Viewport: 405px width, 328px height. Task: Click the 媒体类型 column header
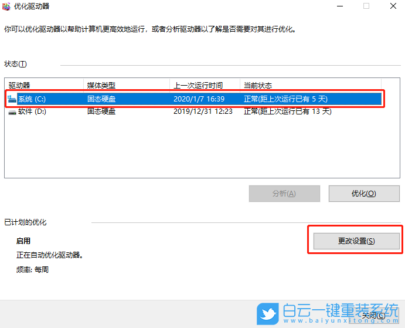pyautogui.click(x=127, y=85)
